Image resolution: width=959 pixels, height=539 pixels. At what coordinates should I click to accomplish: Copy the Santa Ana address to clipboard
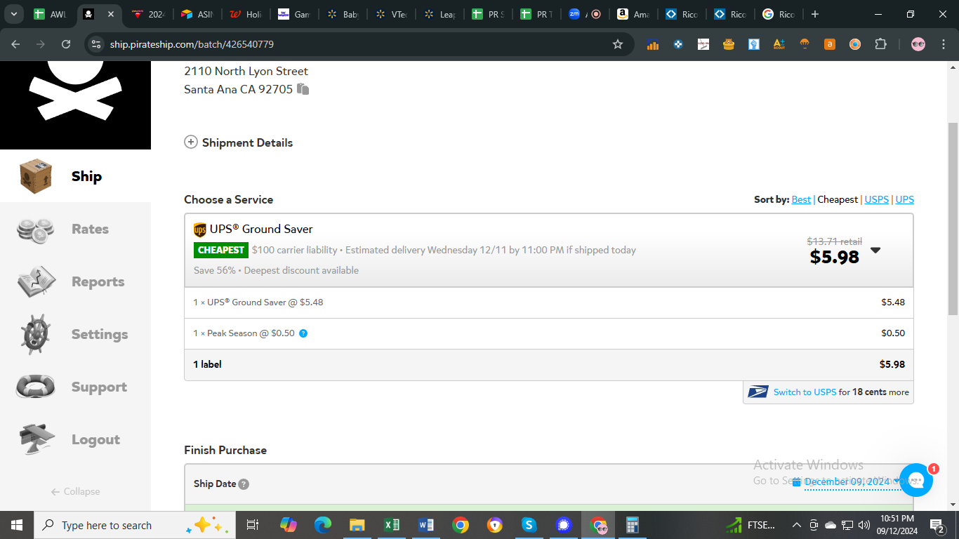pyautogui.click(x=303, y=89)
